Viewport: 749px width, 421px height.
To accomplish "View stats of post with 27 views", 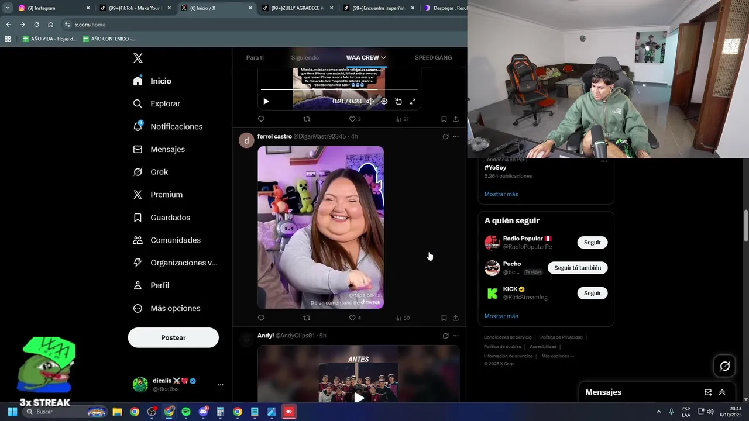I will pyautogui.click(x=402, y=119).
